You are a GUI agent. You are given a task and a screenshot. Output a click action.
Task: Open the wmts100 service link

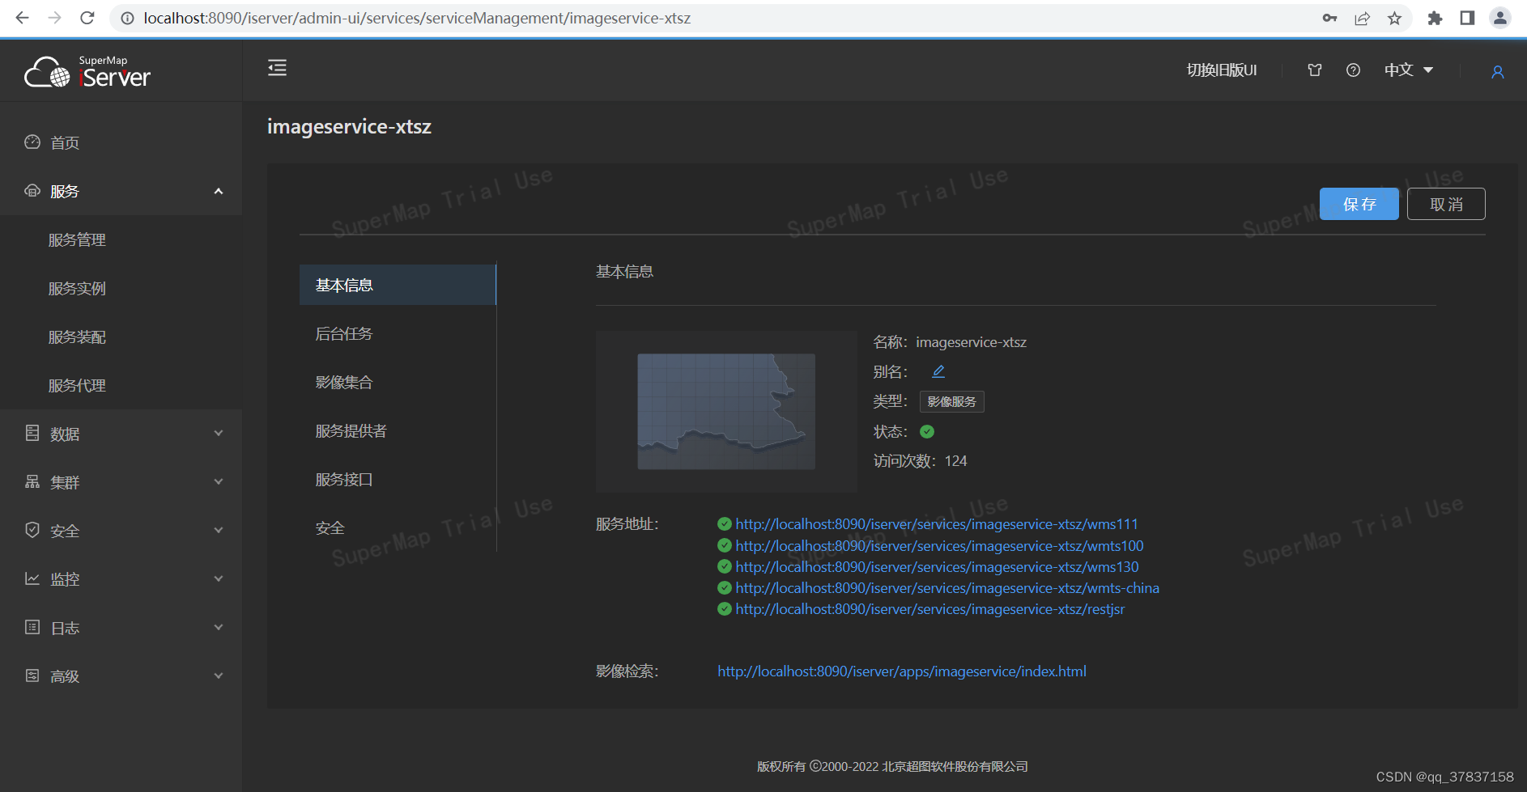click(939, 546)
